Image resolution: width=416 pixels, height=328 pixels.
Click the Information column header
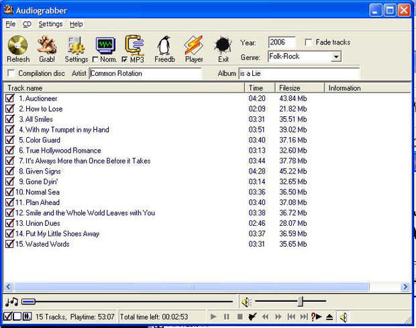pyautogui.click(x=368, y=88)
